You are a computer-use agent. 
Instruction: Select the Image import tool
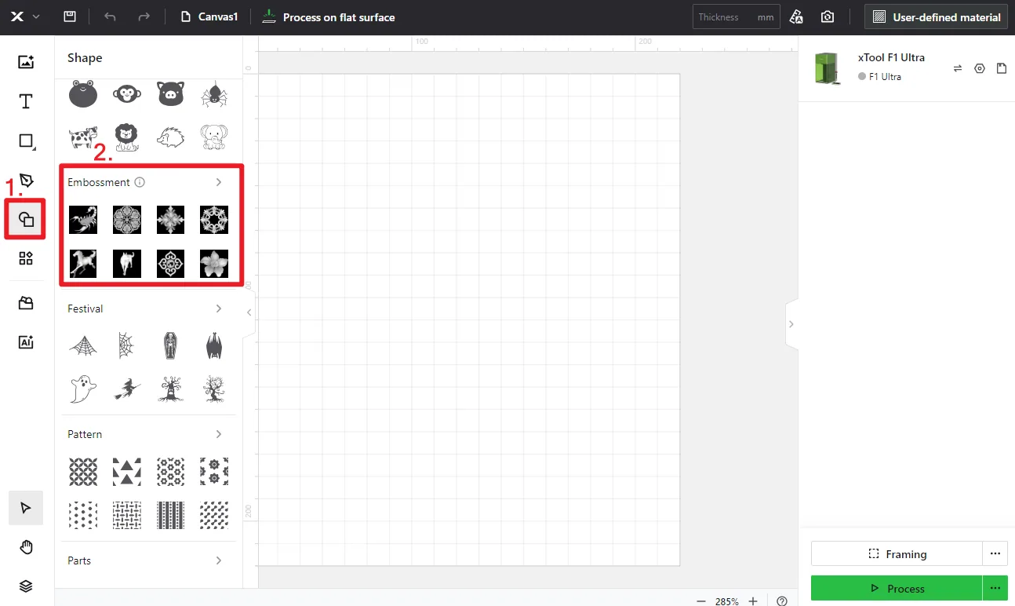26,62
